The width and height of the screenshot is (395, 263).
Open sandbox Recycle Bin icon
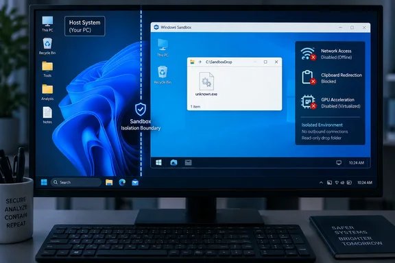163,75
